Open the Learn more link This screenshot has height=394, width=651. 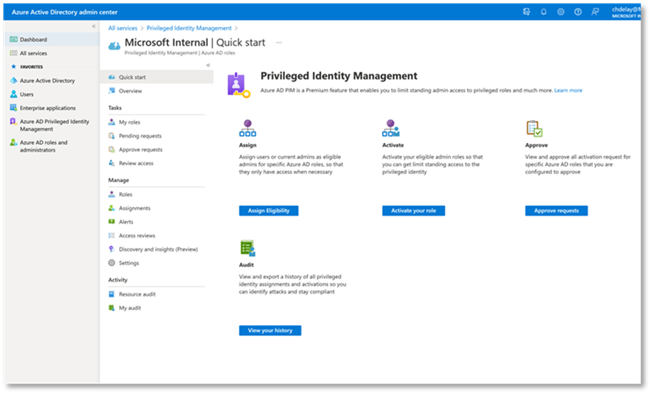pos(568,90)
